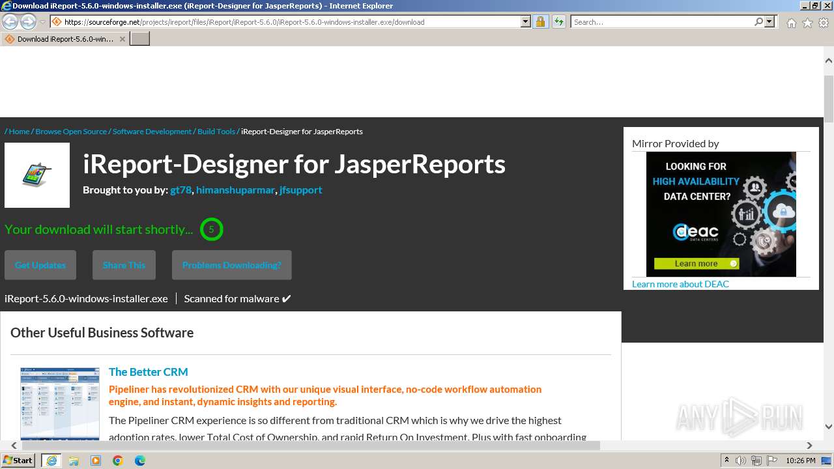Click the browser Forward arrow button
This screenshot has height=469, width=834.
(28, 21)
